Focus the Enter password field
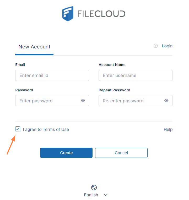Image resolution: width=189 pixels, height=200 pixels. pyautogui.click(x=47, y=101)
